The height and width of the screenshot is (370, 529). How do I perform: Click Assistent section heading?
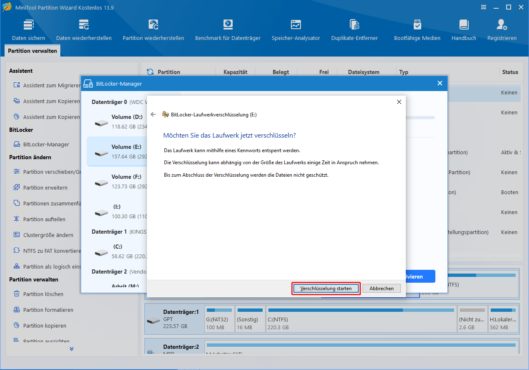21,71
